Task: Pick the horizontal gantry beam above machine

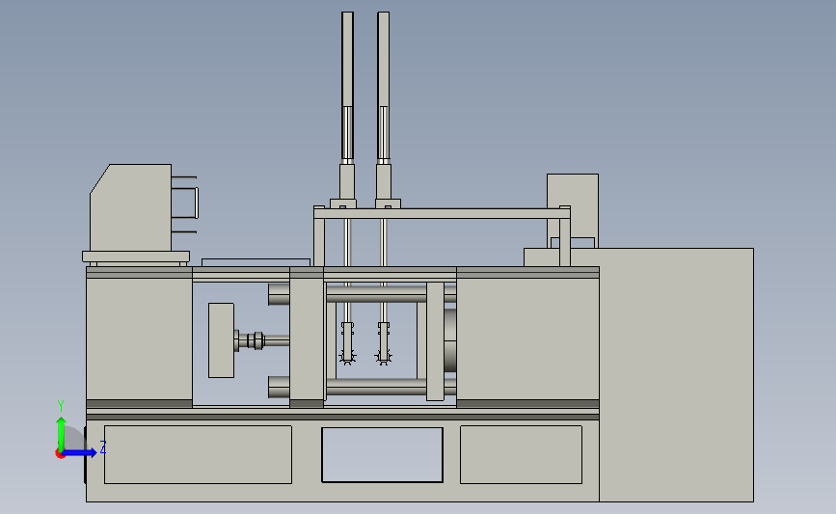Action: pyautogui.click(x=442, y=213)
